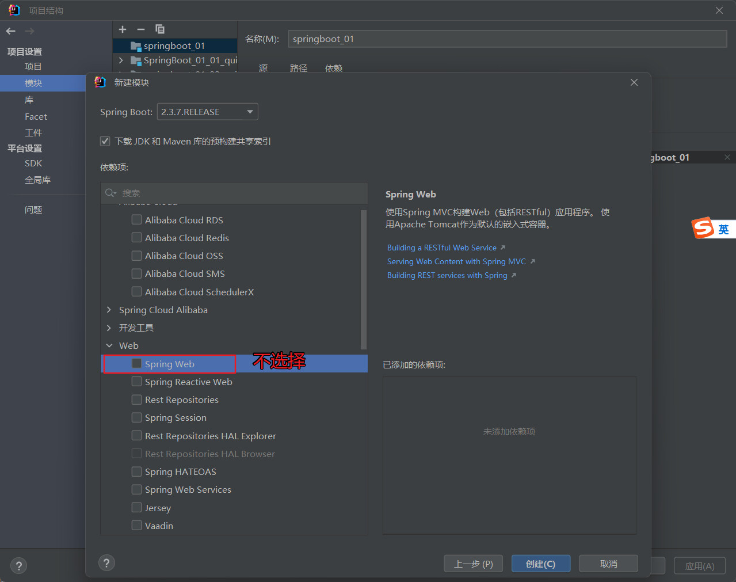The height and width of the screenshot is (582, 736).
Task: Go back with the left arrow icon
Action: point(11,31)
